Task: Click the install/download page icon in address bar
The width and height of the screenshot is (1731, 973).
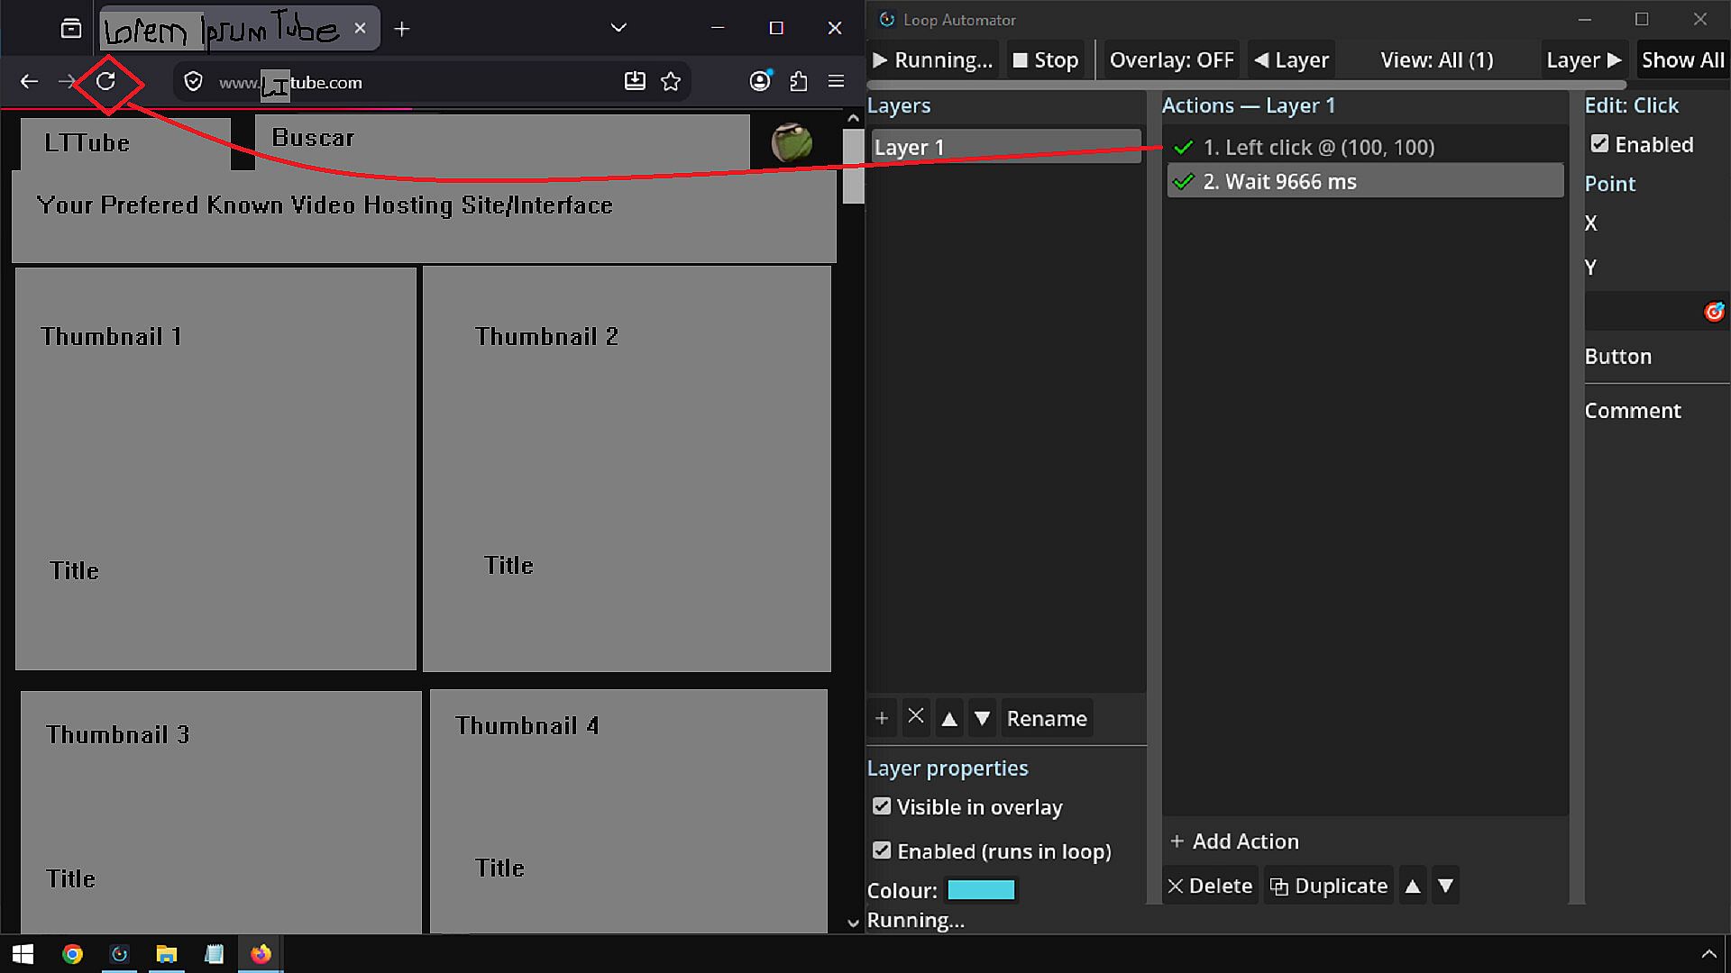Action: pos(635,82)
